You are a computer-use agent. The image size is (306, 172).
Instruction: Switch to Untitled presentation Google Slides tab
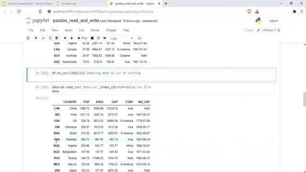point(27,3)
